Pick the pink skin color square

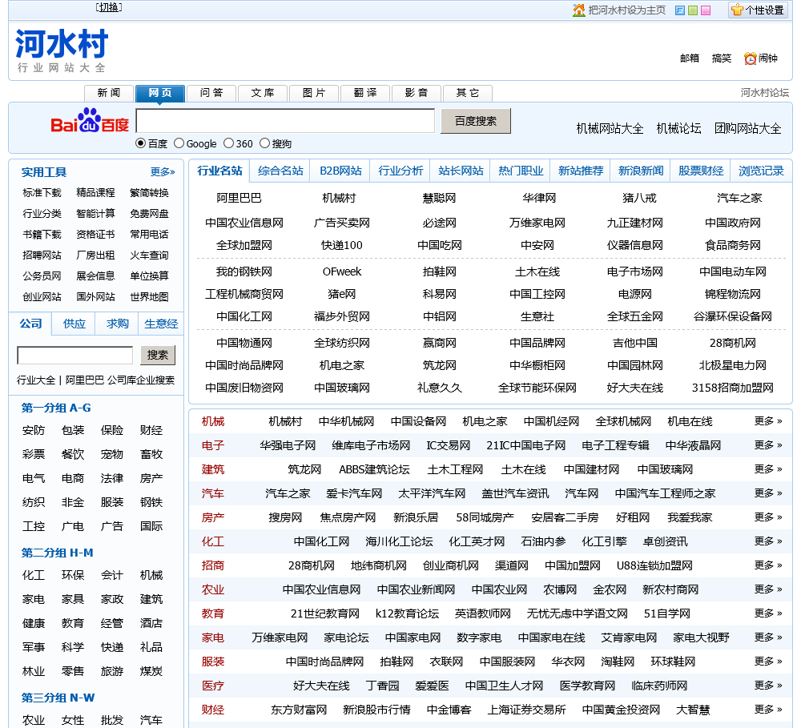[706, 10]
